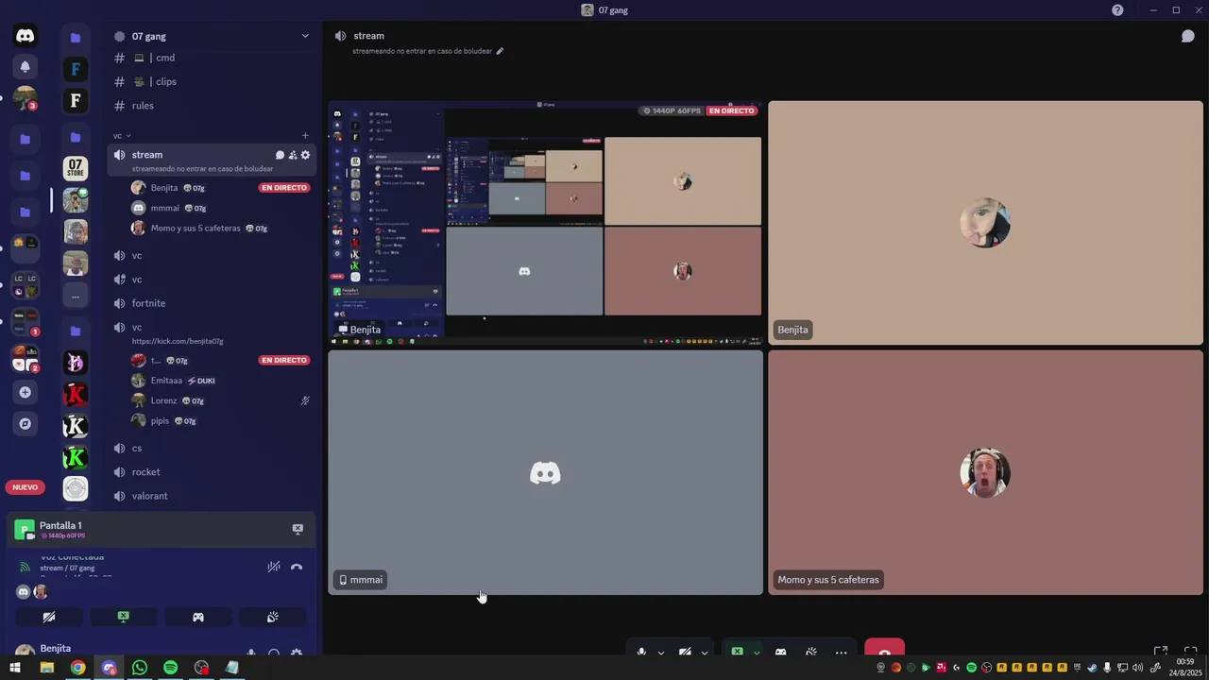Click the Add a Server plus icon
The height and width of the screenshot is (680, 1209).
26,392
